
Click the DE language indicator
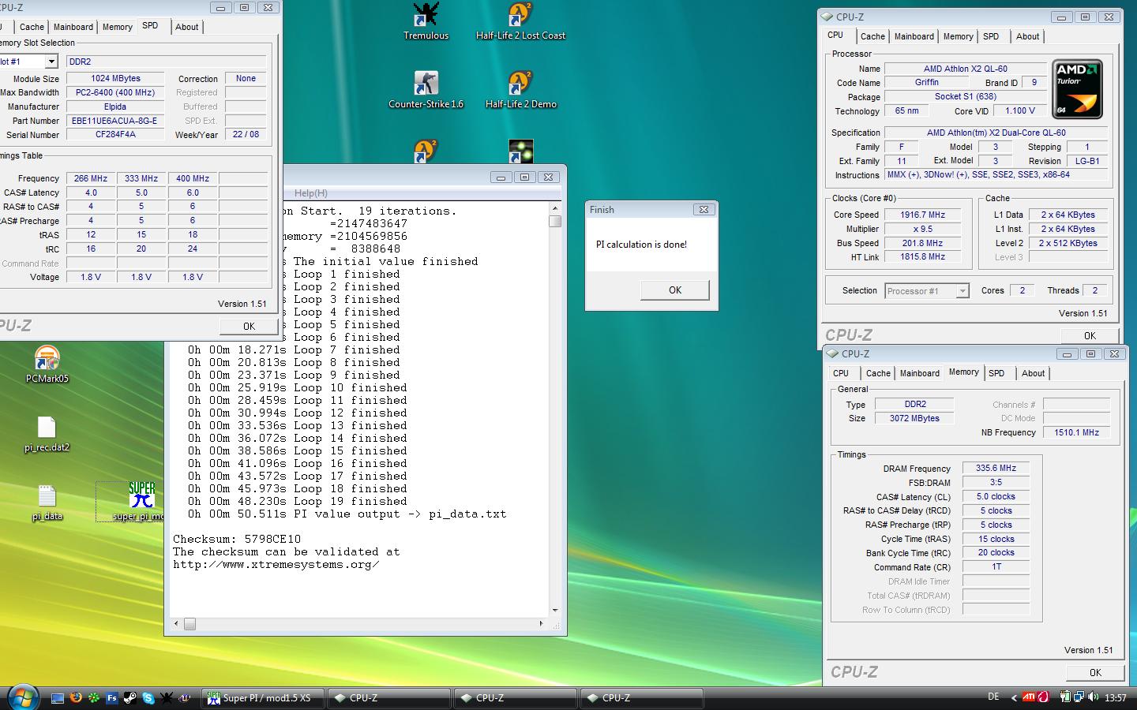pyautogui.click(x=993, y=697)
